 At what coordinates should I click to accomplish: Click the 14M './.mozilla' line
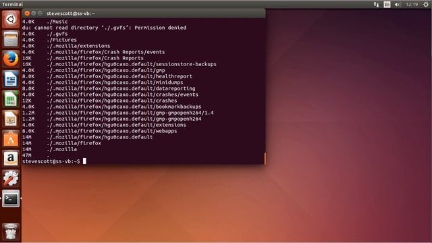[49, 149]
